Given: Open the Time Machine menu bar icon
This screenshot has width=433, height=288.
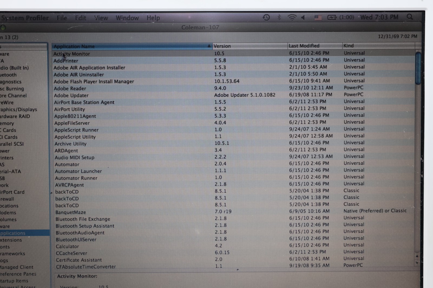Looking at the screenshot, I should (x=266, y=18).
